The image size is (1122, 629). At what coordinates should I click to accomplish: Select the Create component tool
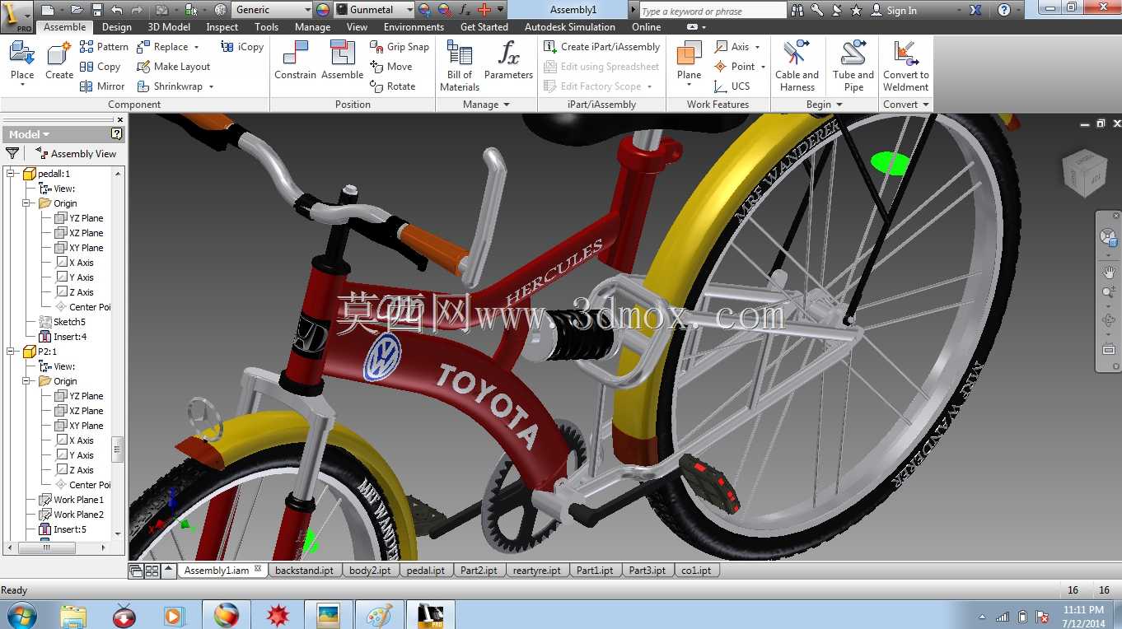pos(59,63)
